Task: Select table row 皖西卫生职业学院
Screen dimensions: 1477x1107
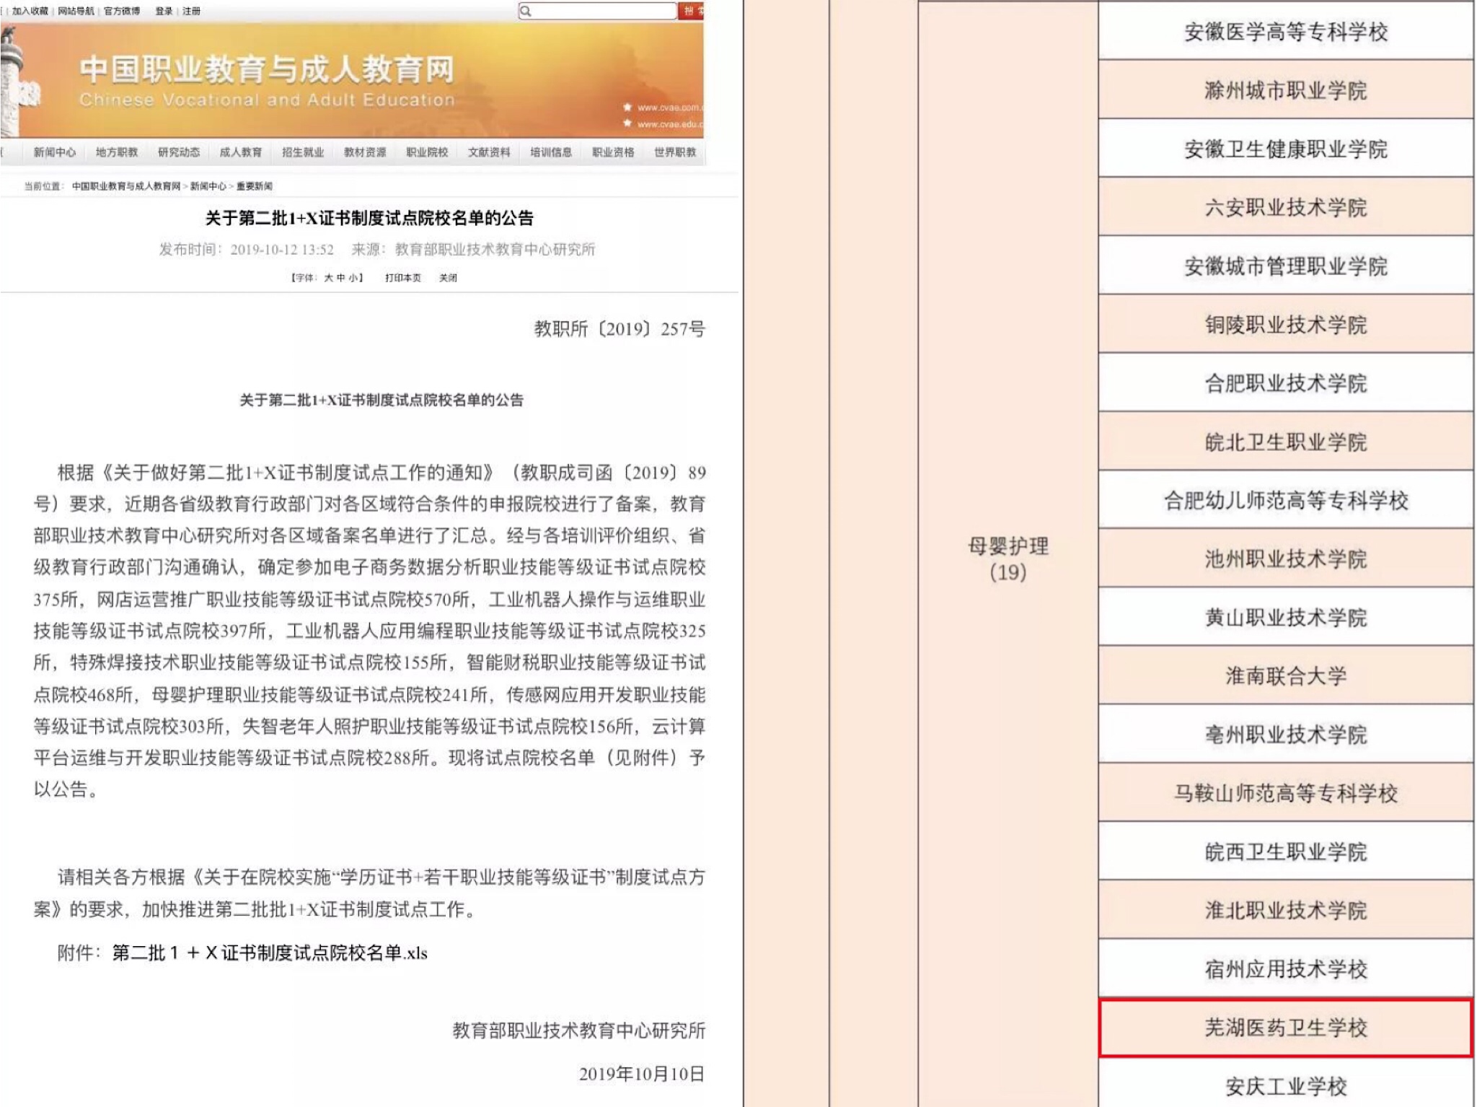Action: click(1286, 852)
